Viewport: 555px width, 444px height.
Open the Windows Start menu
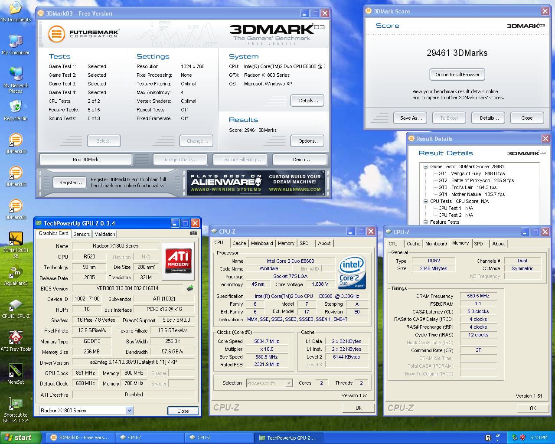tap(20, 437)
